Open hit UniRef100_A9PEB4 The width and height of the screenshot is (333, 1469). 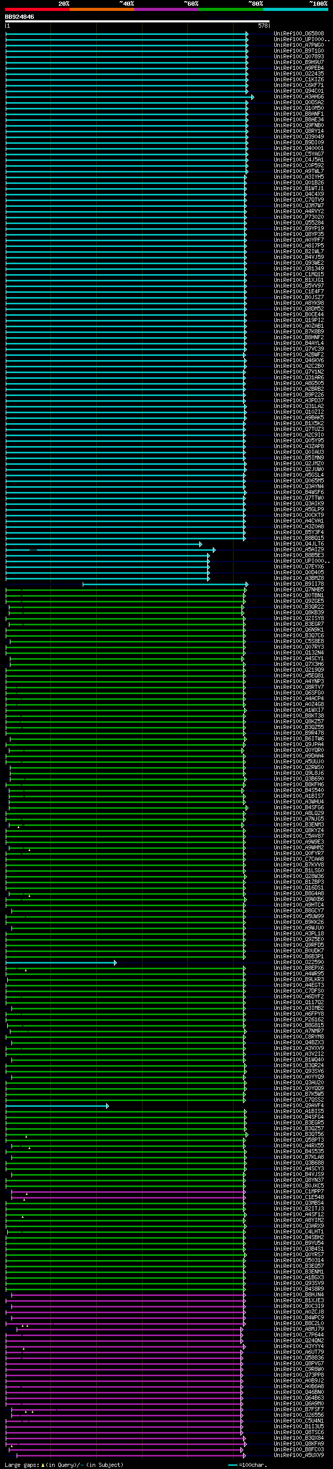[299, 68]
